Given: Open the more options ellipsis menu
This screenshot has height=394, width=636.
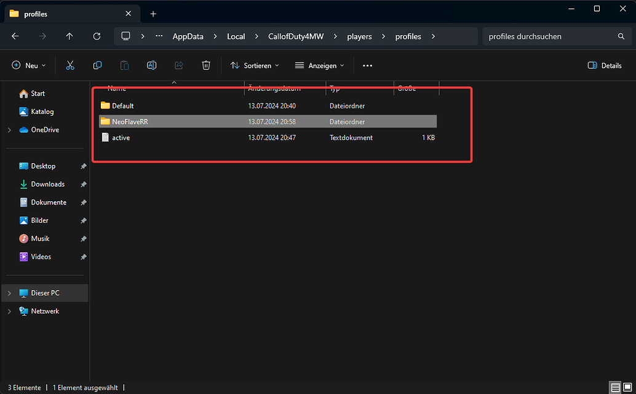Looking at the screenshot, I should pos(367,65).
